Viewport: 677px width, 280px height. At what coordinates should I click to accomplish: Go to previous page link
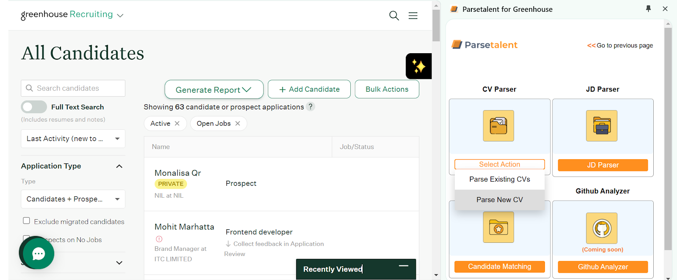pos(620,45)
